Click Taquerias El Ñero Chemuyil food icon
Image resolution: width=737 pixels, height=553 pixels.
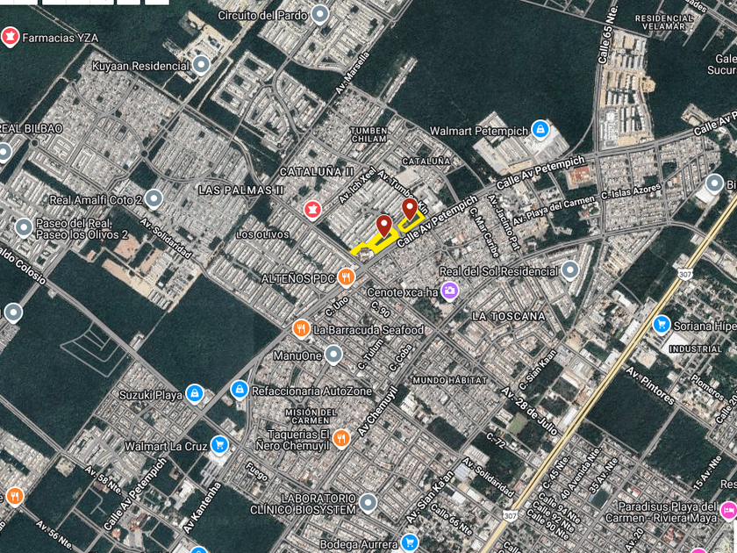(341, 439)
